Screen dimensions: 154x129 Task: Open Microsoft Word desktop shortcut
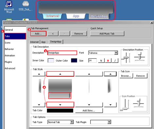(9, 7)
